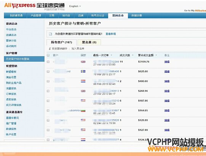Viewport: 206px width, 156px height.
Task: Click the US flag in the $129.99 row
Action: click(x=83, y=120)
